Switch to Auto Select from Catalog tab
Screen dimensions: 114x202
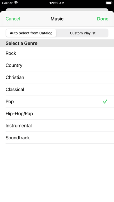[31, 33]
